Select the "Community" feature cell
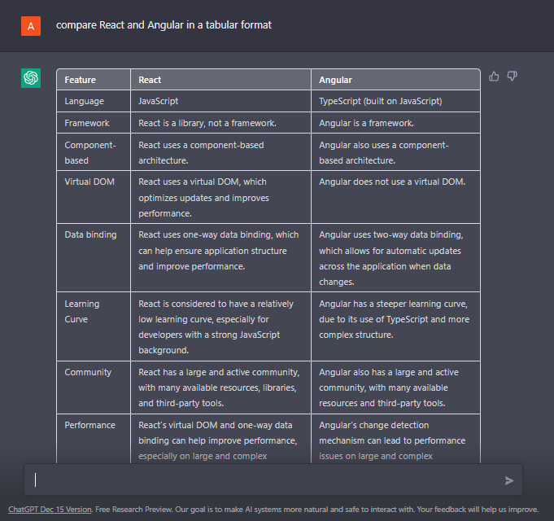 click(x=88, y=372)
